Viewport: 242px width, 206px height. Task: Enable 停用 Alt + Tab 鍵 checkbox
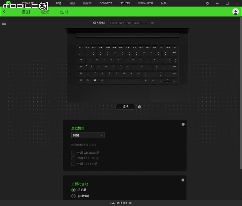point(73,158)
